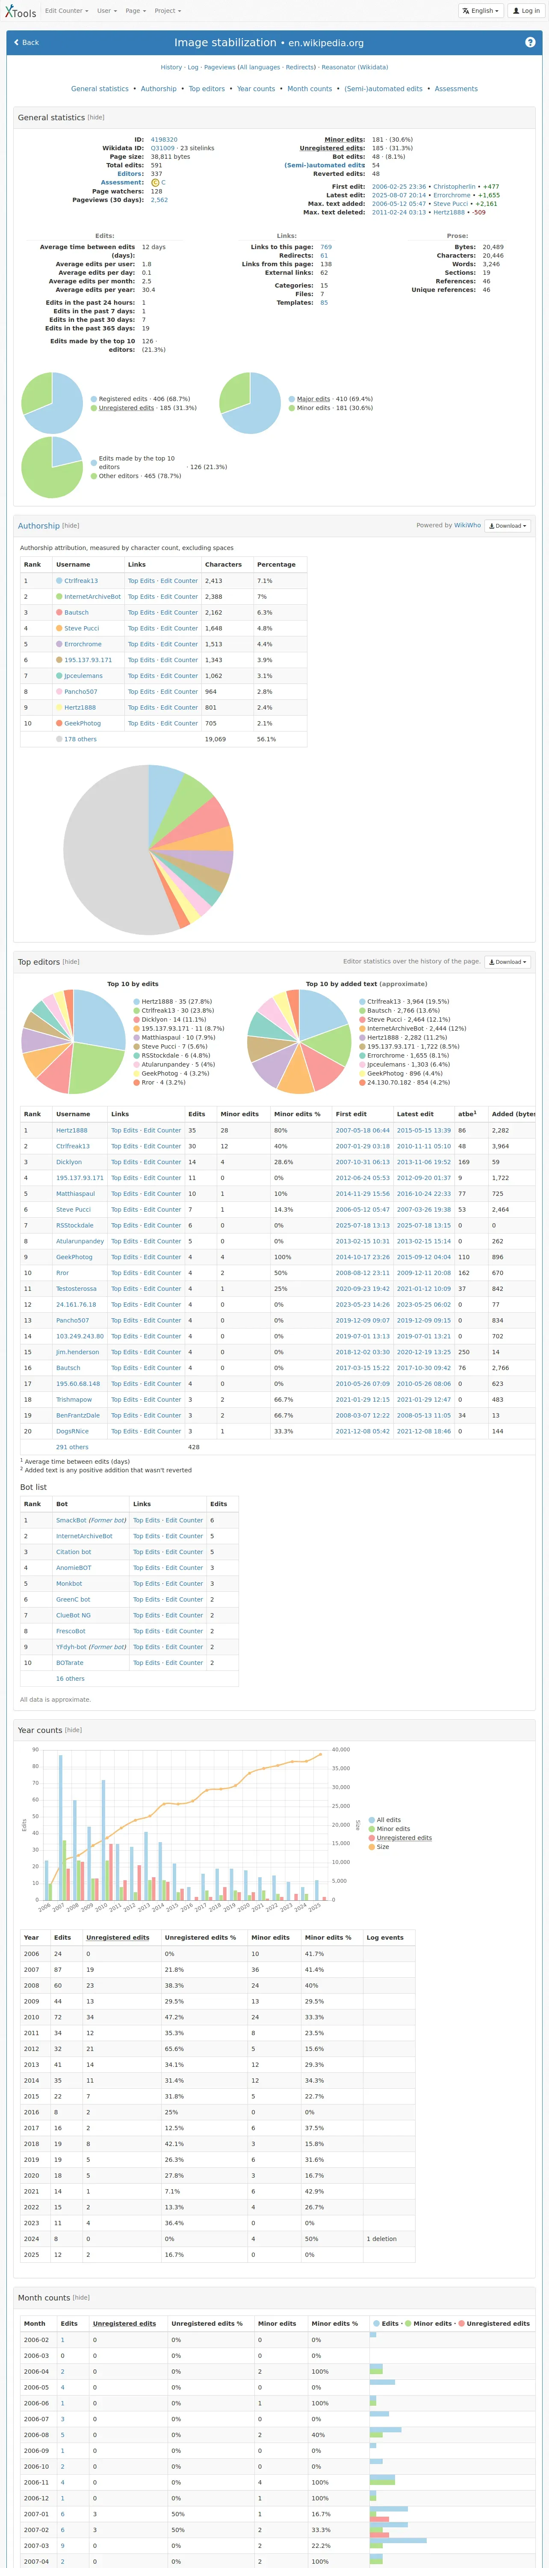
Task: Open the WikiWho link
Action: pos(467,525)
